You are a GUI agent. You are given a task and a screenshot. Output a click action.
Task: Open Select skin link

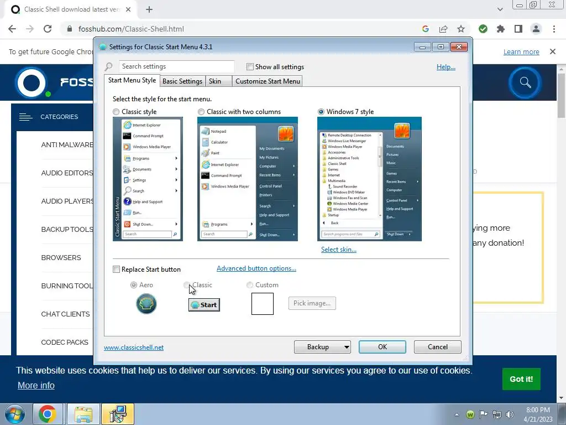point(339,250)
